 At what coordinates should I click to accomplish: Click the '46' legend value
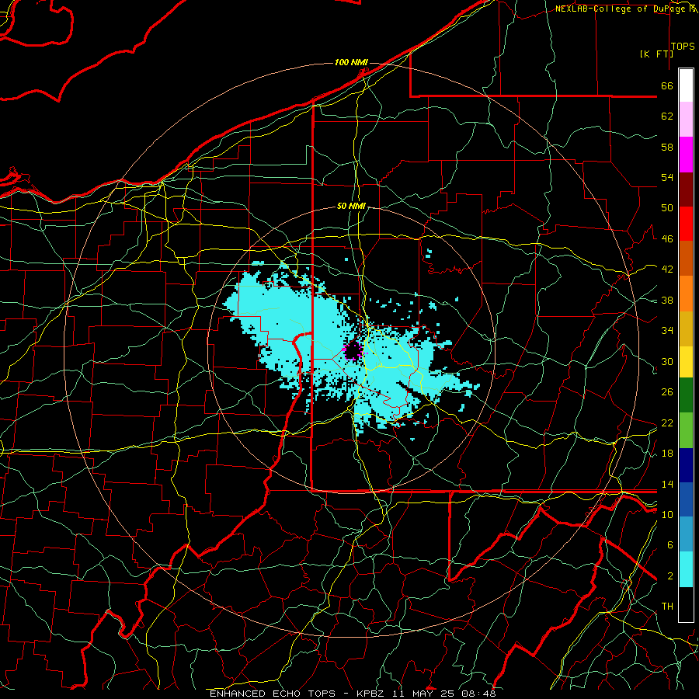tap(667, 239)
